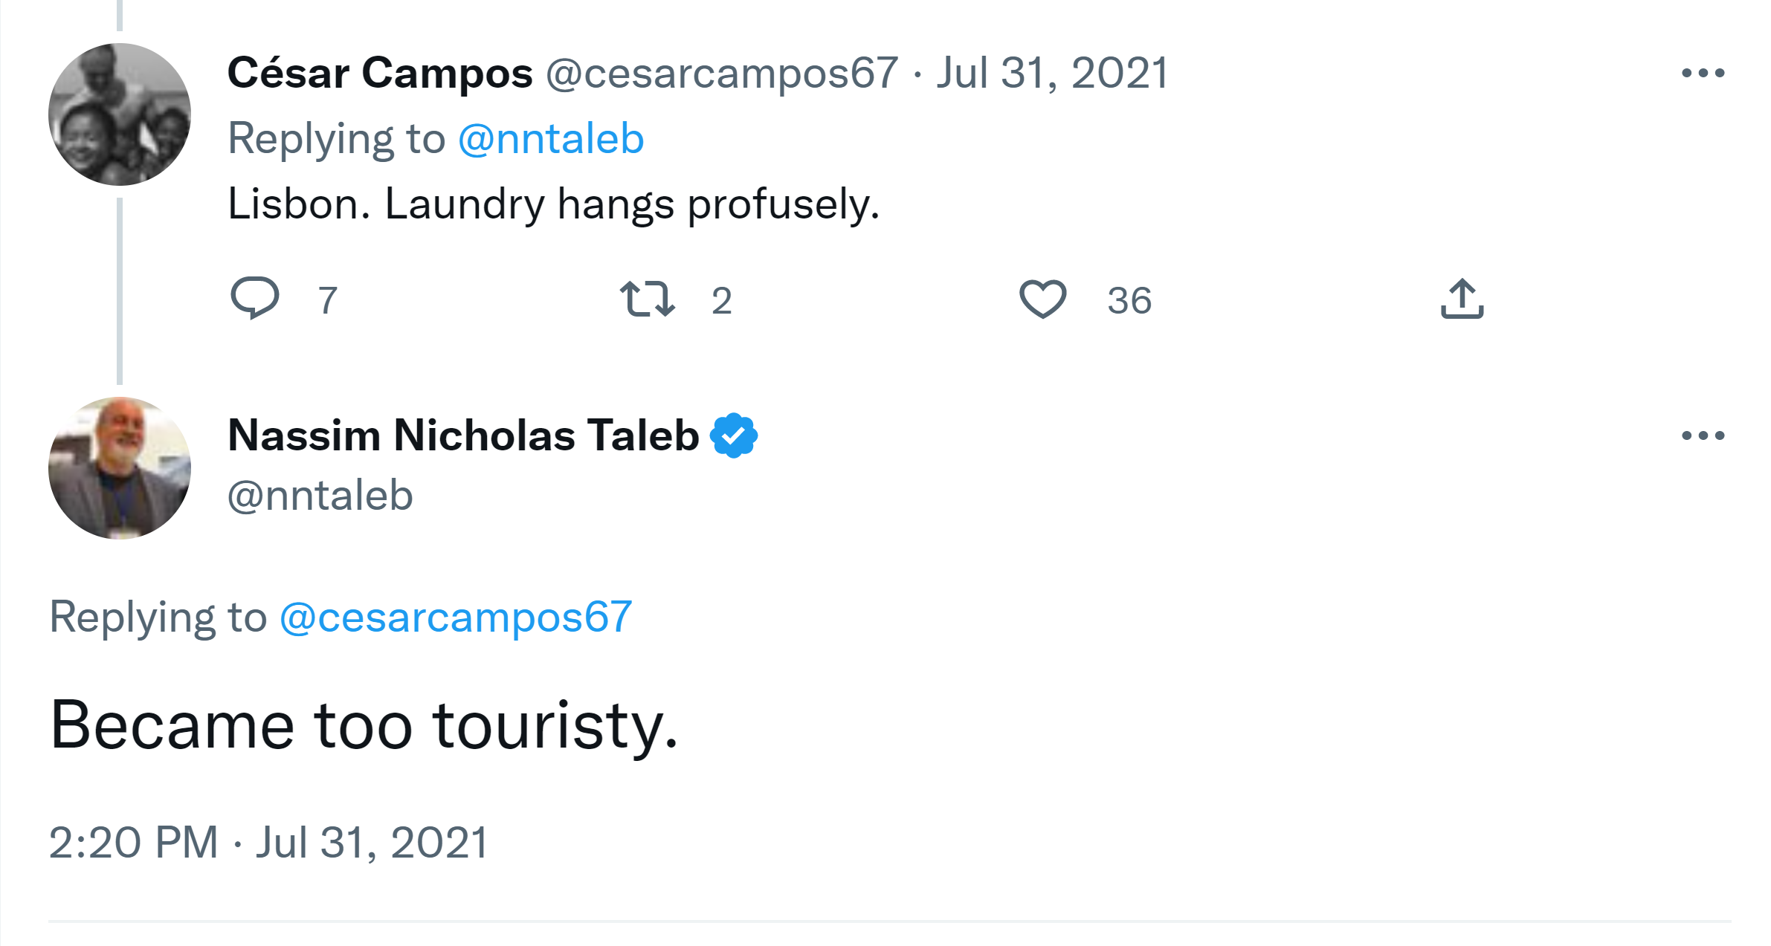Image resolution: width=1771 pixels, height=946 pixels.
Task: Open more options on Taleb's tweet
Action: (x=1703, y=435)
